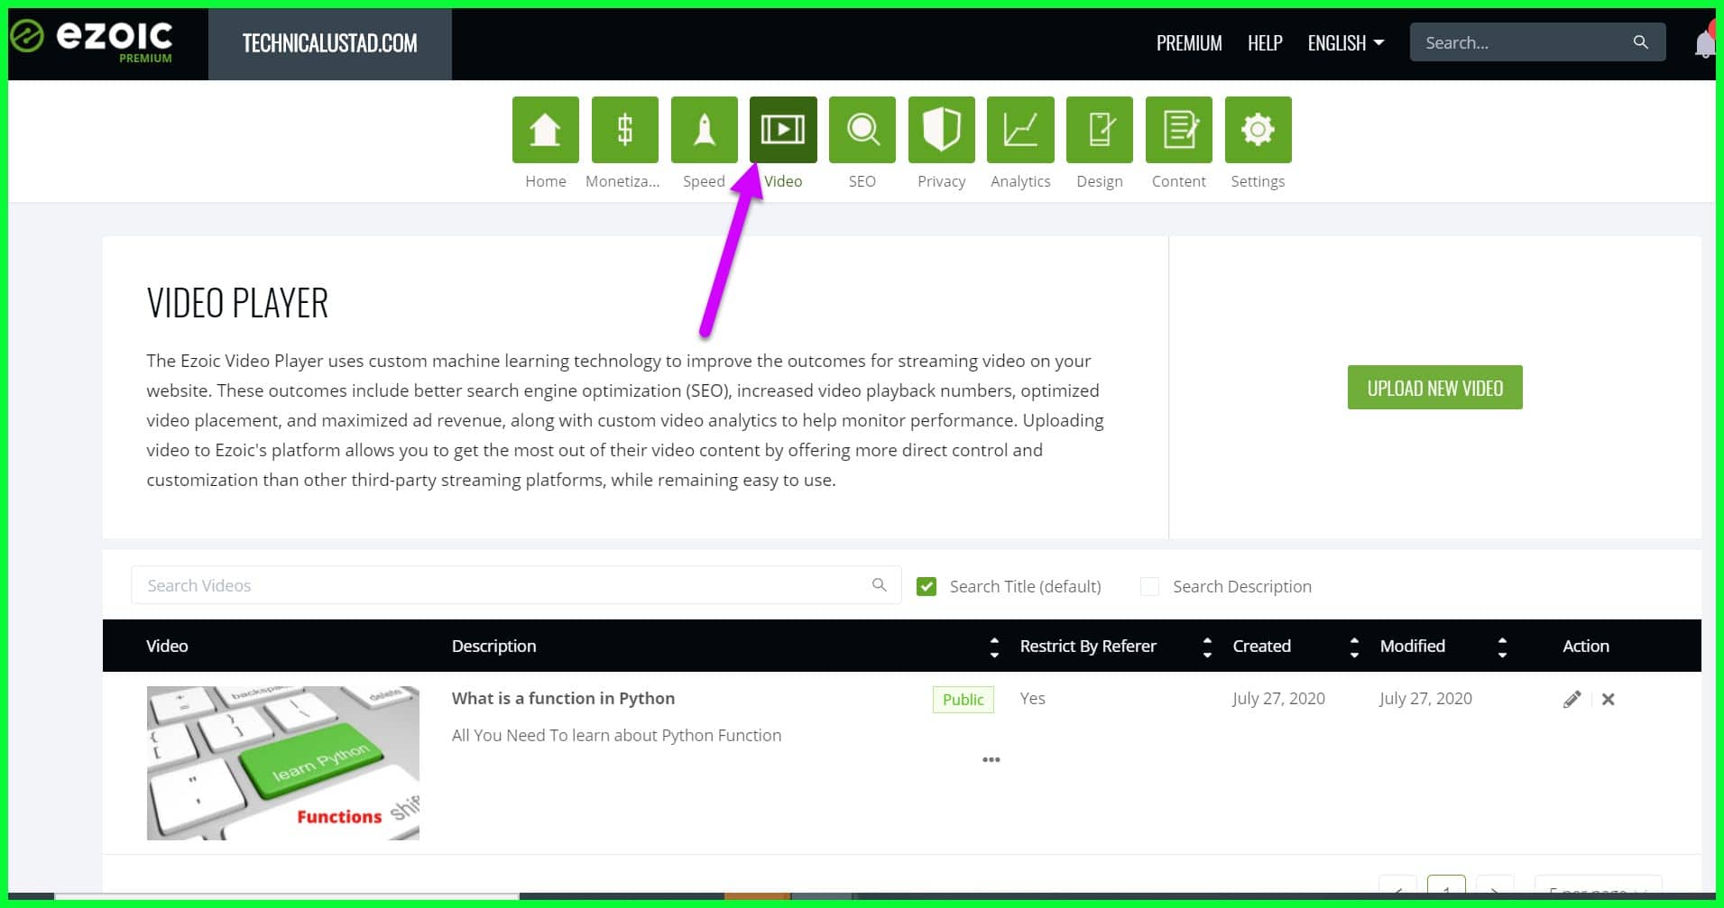The image size is (1724, 908).
Task: Open the Analytics chart icon
Action: pyautogui.click(x=1020, y=130)
